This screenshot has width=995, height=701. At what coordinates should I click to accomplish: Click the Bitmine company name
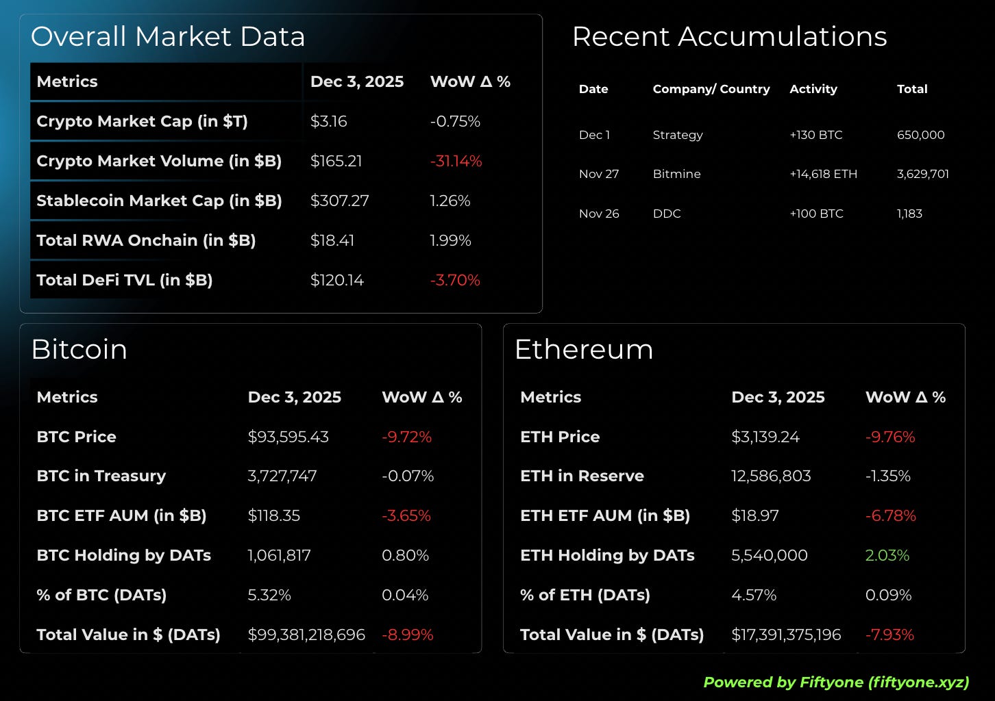(676, 174)
